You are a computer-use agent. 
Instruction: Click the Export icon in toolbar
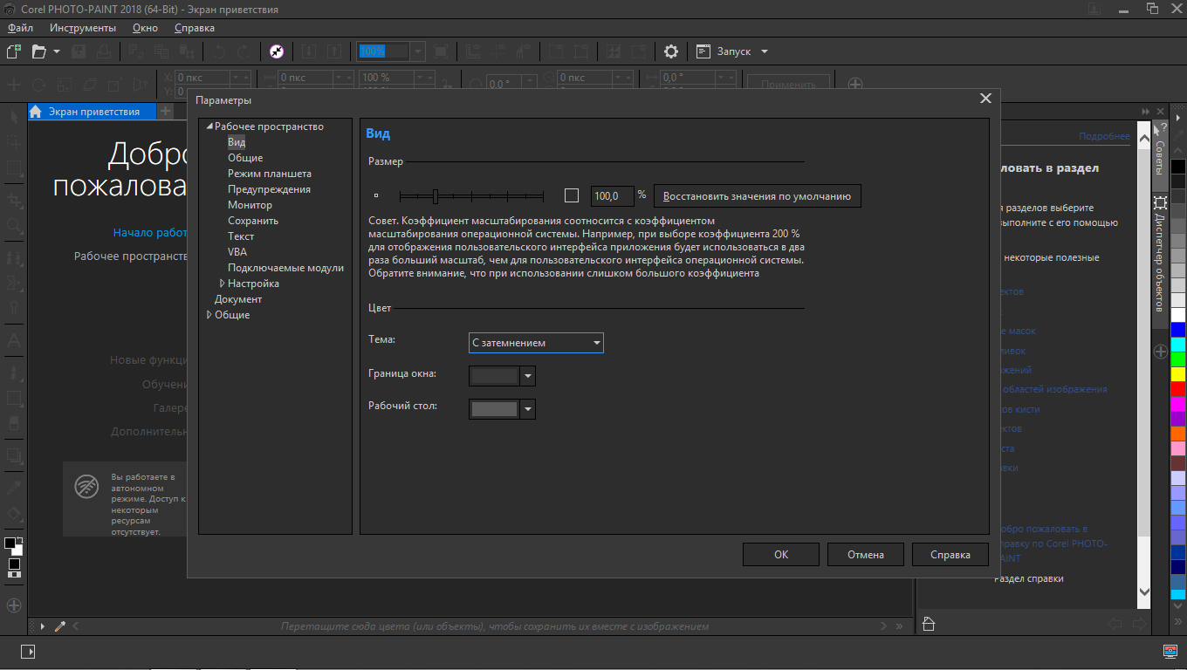click(x=333, y=51)
